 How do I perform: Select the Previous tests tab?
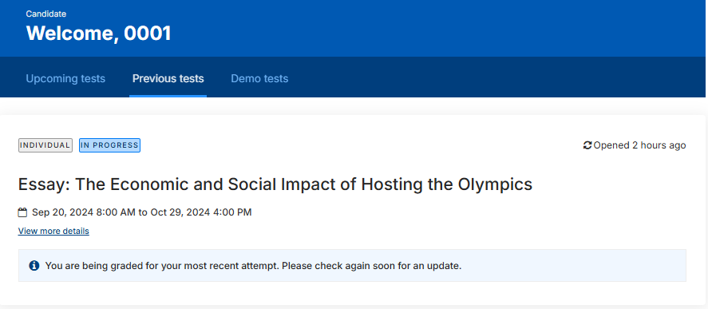pos(168,78)
